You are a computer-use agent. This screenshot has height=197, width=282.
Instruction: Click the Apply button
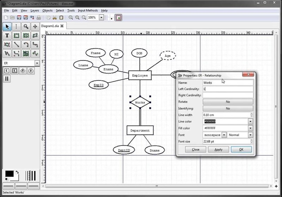pos(218,149)
